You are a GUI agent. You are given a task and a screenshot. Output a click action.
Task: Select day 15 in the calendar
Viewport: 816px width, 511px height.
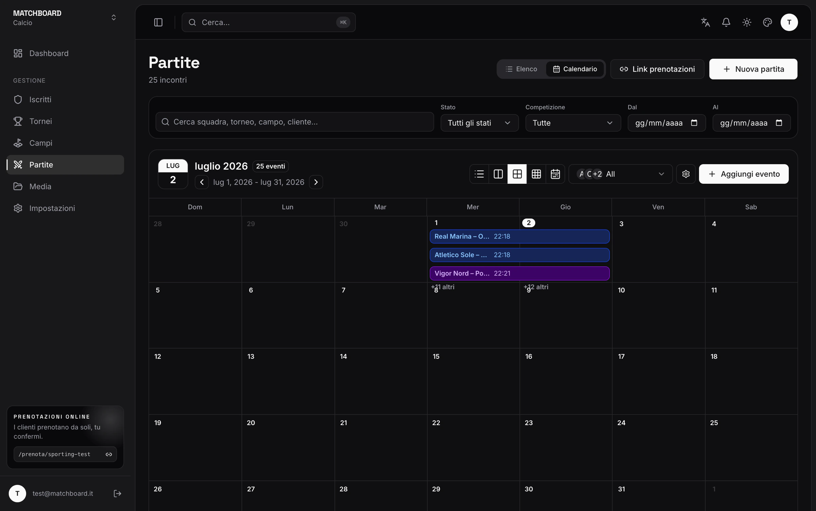(436, 356)
